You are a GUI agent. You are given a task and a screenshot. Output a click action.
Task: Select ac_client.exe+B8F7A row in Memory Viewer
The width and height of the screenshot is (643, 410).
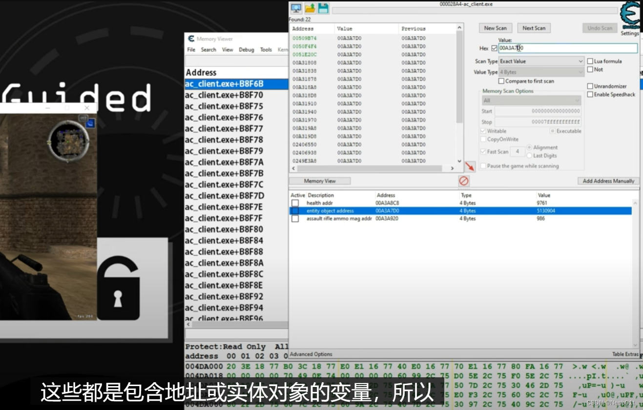tap(237, 162)
